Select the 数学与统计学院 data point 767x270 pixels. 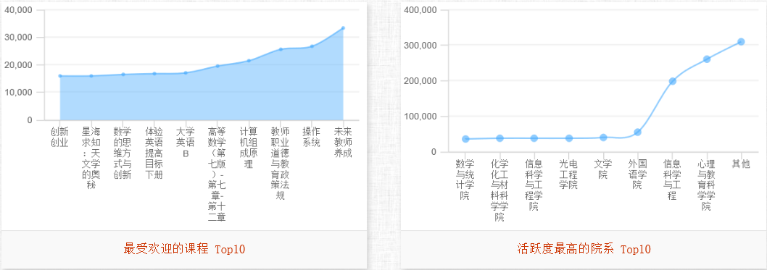465,139
